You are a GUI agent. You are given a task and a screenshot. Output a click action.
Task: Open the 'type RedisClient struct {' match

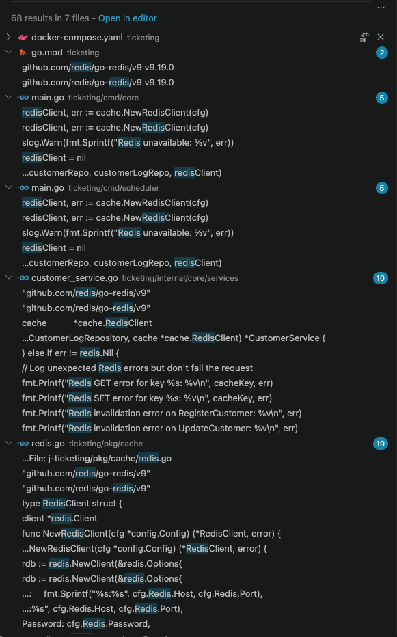[72, 503]
